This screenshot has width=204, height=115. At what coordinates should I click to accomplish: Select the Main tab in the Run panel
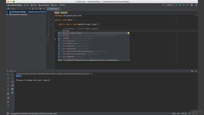[x=13, y=71]
